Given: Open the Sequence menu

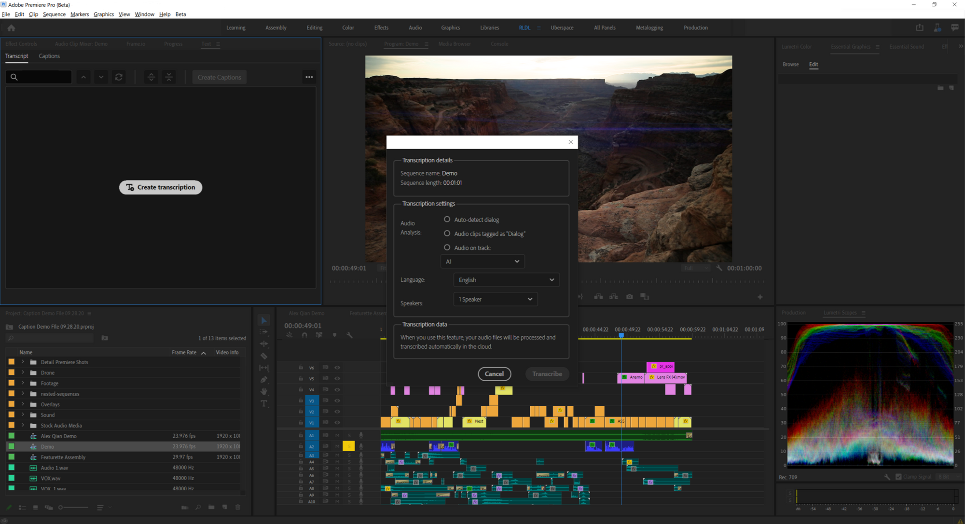Looking at the screenshot, I should click(x=54, y=14).
